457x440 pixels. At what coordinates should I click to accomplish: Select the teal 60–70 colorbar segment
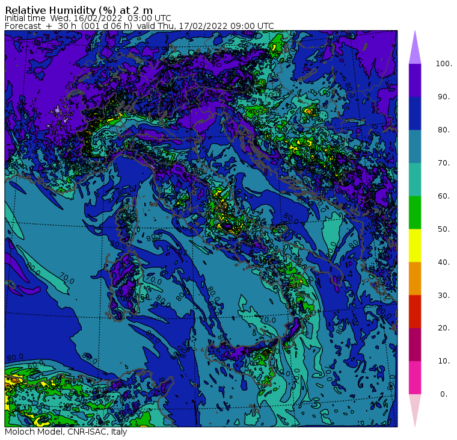[415, 179]
